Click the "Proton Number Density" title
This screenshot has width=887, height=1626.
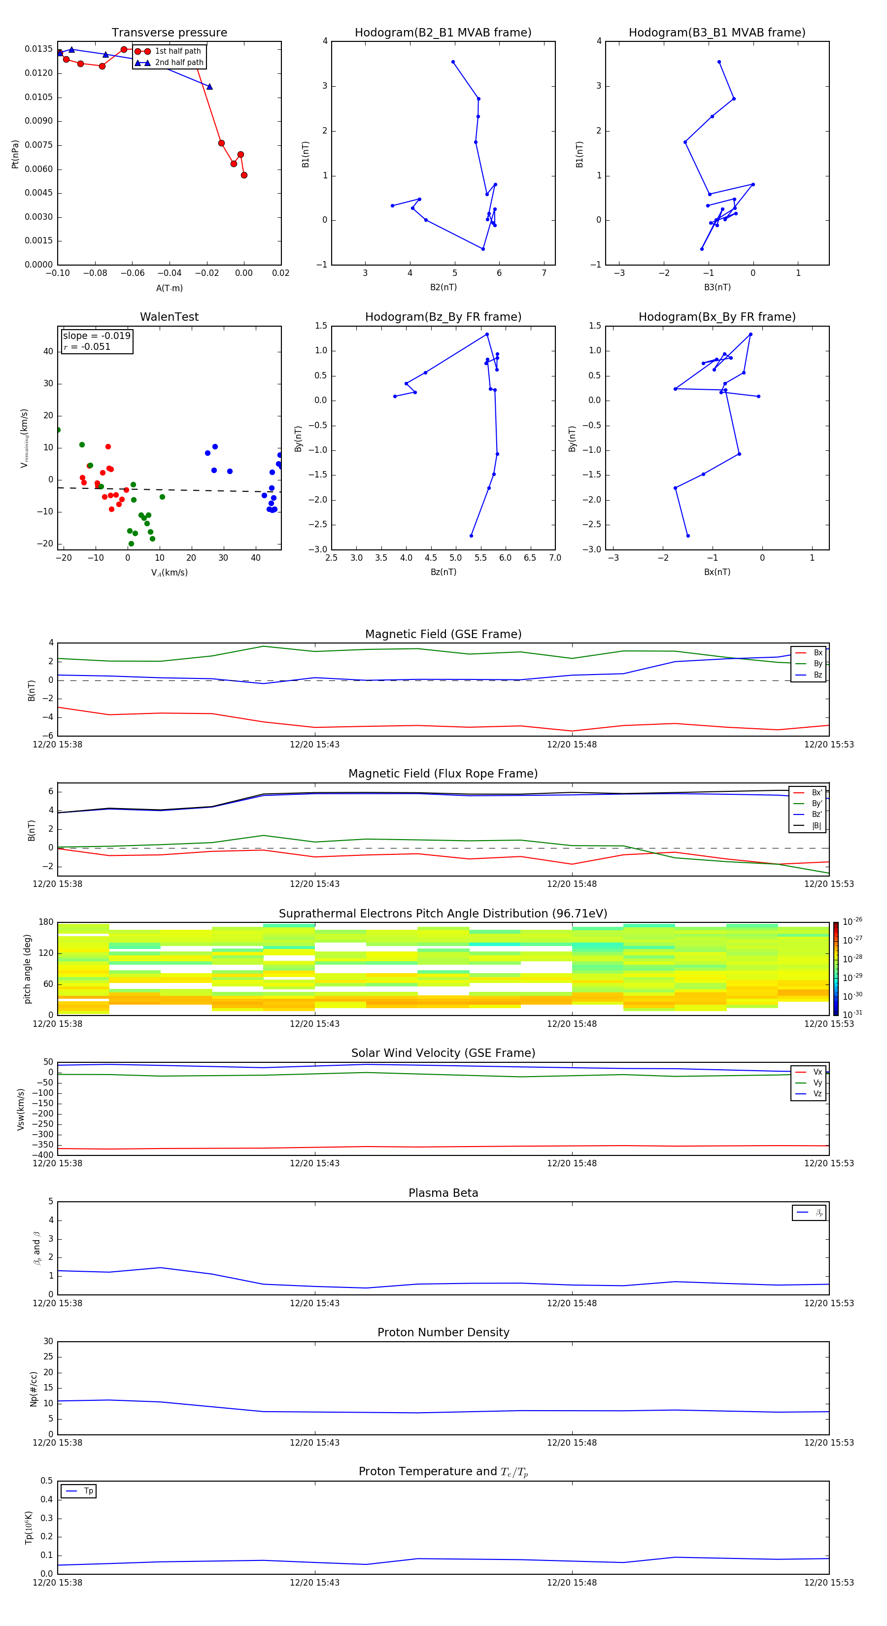point(443,1332)
